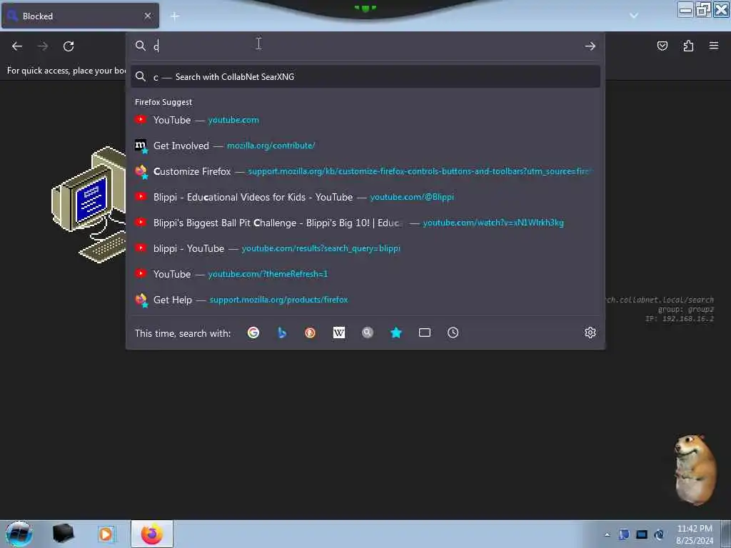Open the Firefox hamburger menu

point(713,46)
